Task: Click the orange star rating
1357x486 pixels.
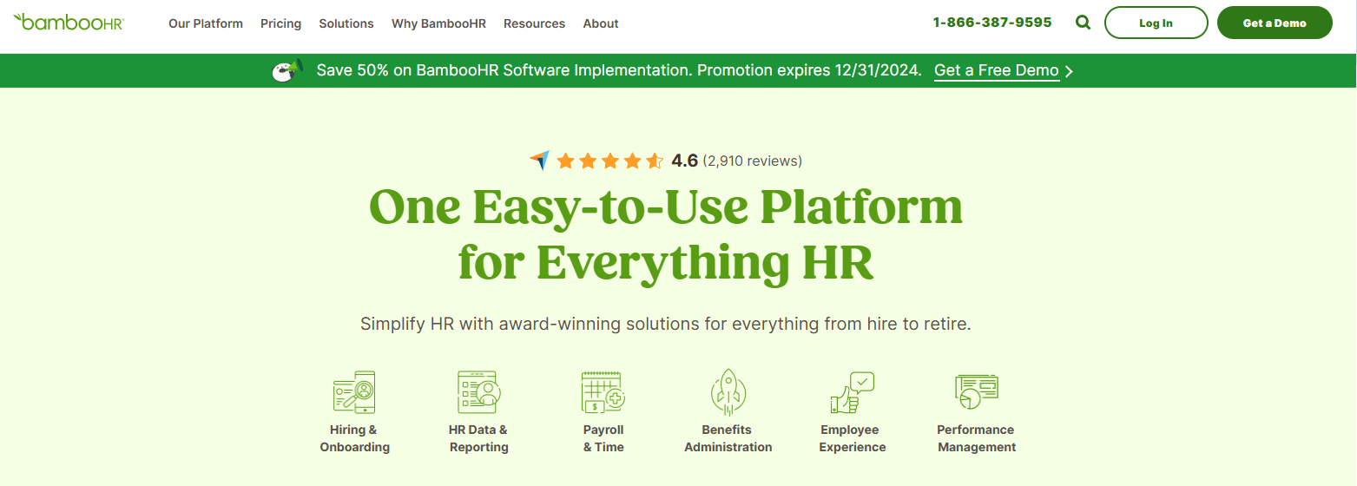Action: pyautogui.click(x=609, y=161)
